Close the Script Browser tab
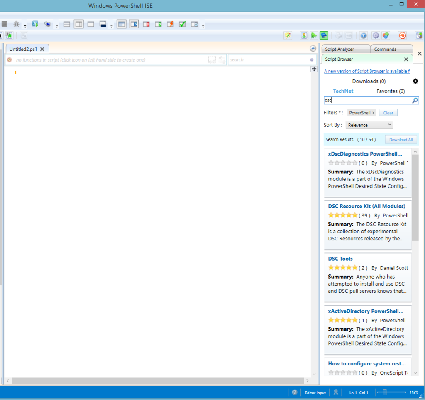Screen dimensions: 425x400 (x=406, y=59)
